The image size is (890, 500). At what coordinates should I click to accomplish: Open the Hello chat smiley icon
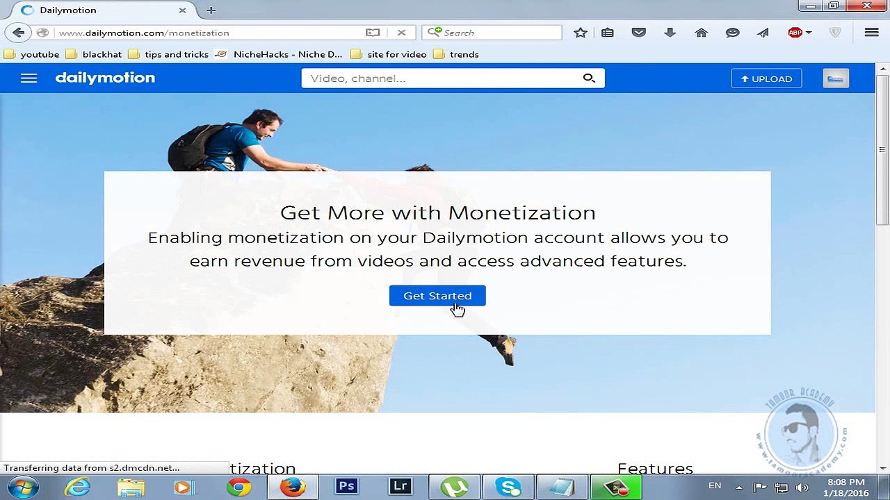732,33
